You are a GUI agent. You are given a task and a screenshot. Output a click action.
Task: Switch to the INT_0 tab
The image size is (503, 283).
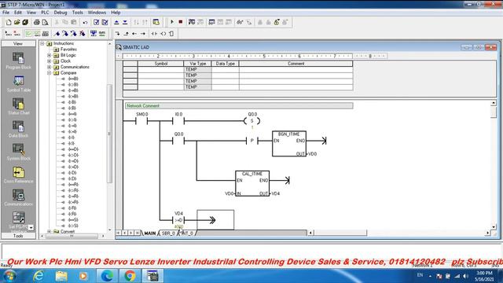[x=187, y=233]
